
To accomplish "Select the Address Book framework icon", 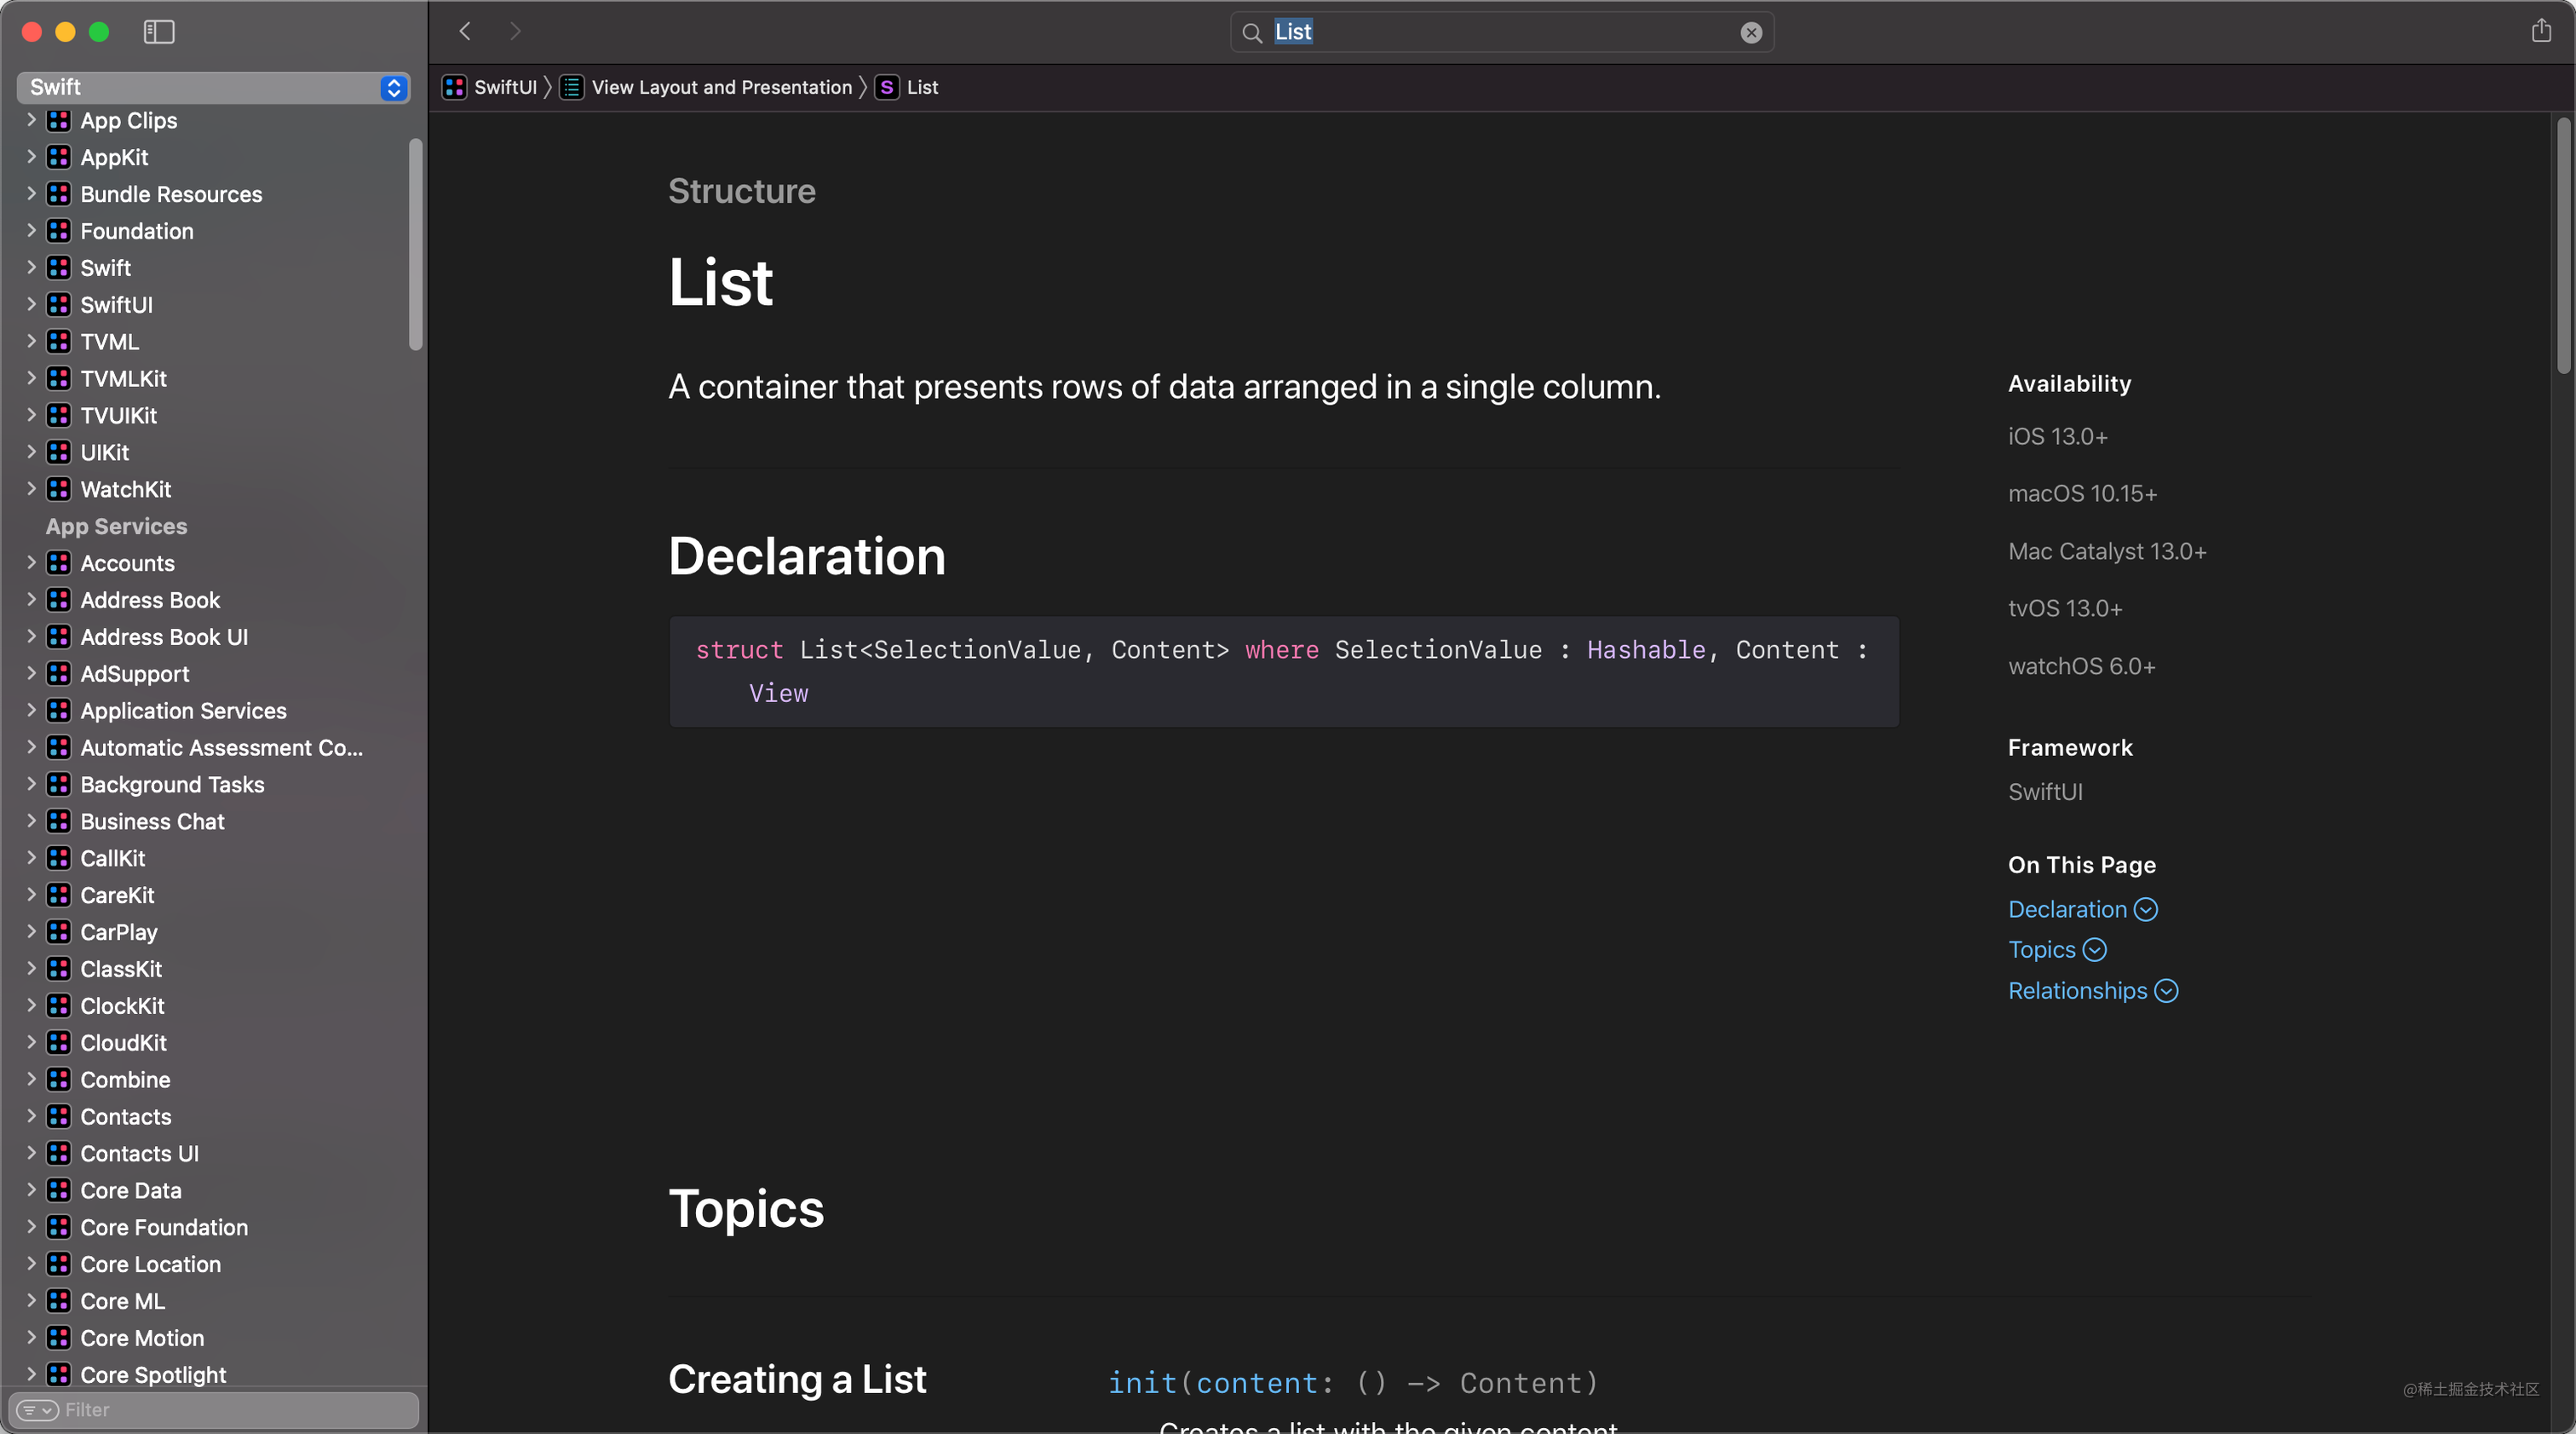I will 59,601.
